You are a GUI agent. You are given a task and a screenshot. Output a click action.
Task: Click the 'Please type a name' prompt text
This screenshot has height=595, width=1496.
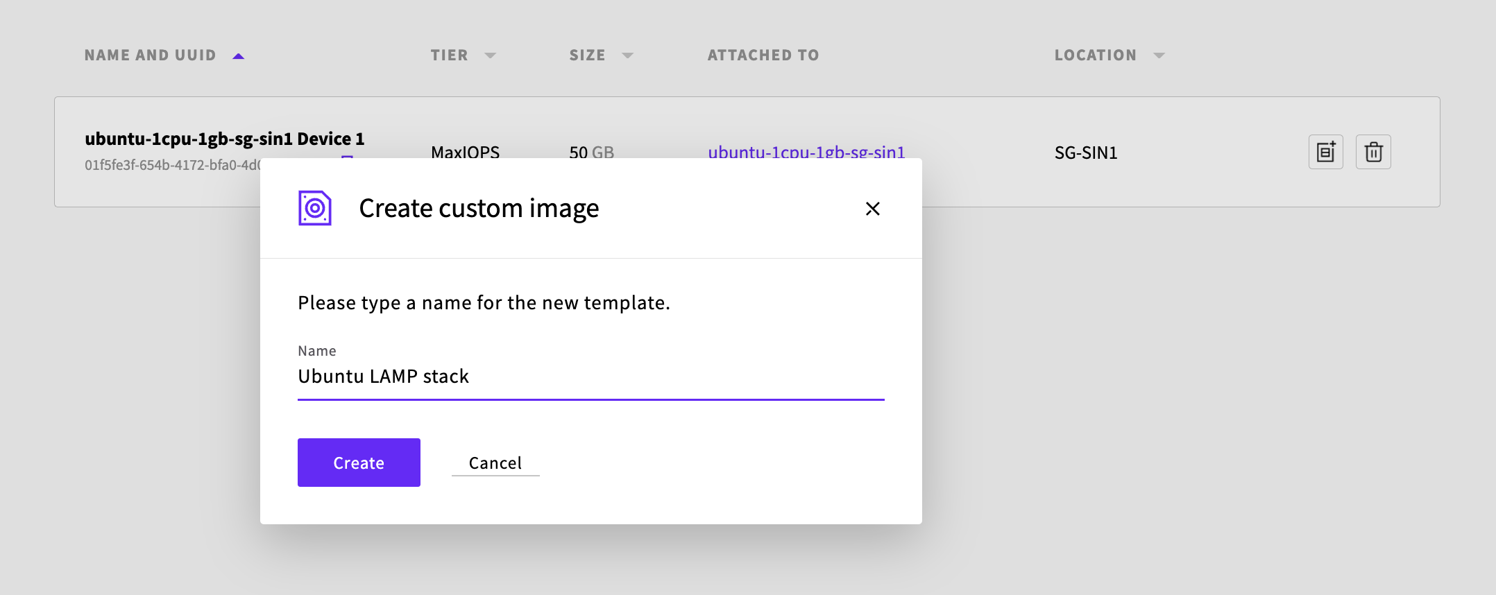[x=484, y=303]
